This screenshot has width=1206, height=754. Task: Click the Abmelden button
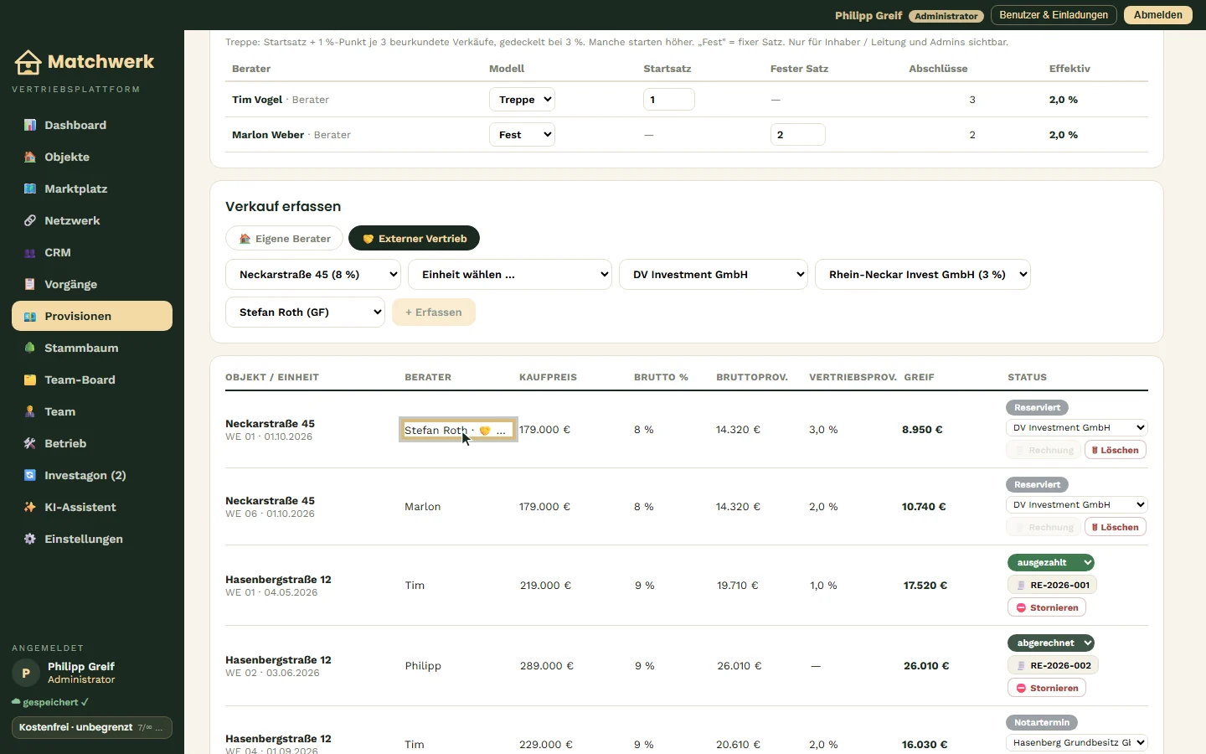point(1158,15)
